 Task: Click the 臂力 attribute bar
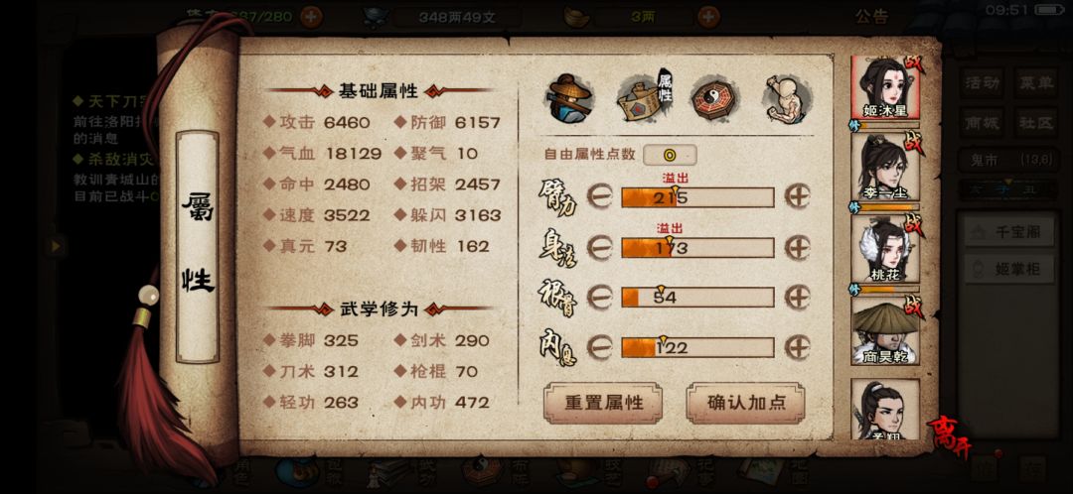(697, 197)
